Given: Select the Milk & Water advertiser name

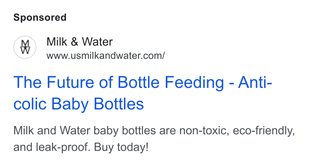Looking at the screenshot, I should tap(80, 42).
